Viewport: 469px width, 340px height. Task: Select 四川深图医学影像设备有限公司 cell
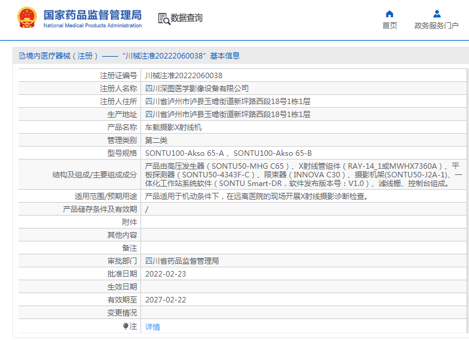[x=197, y=89]
